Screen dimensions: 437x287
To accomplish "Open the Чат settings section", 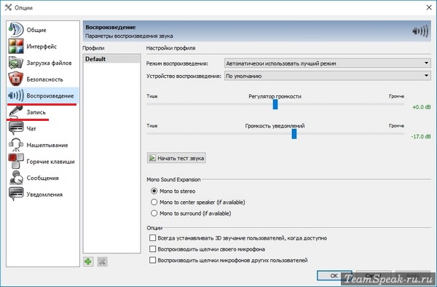I will pyautogui.click(x=31, y=128).
